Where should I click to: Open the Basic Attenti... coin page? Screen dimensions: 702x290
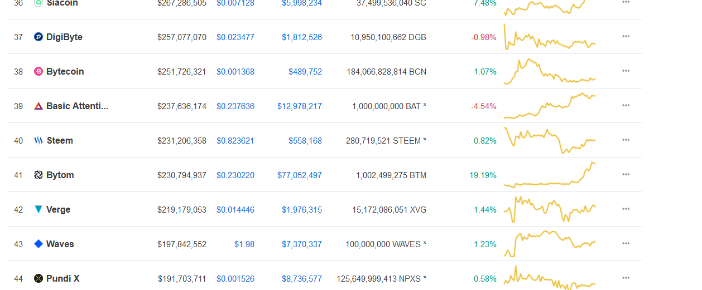[78, 106]
